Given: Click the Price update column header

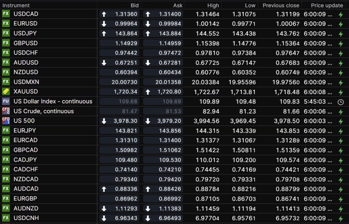Looking at the screenshot, I should (327, 5).
